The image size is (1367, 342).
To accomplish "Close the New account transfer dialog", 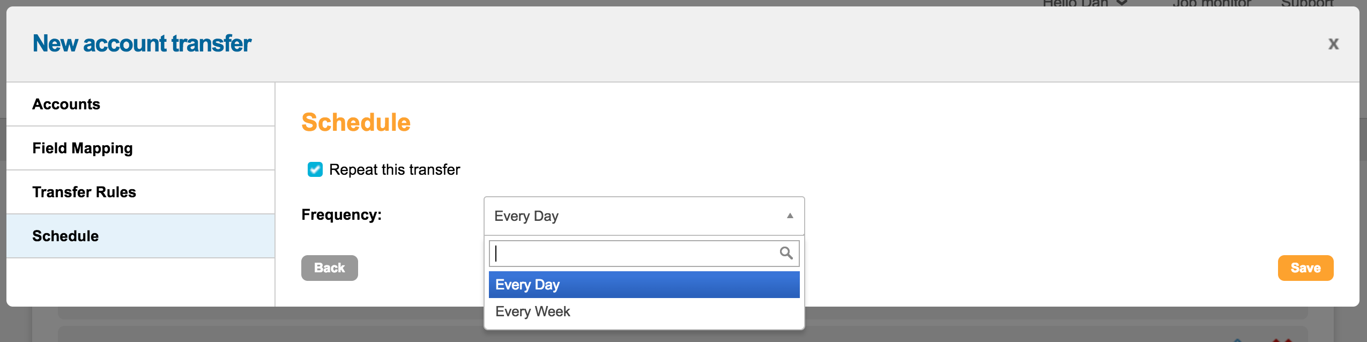I will pyautogui.click(x=1333, y=44).
